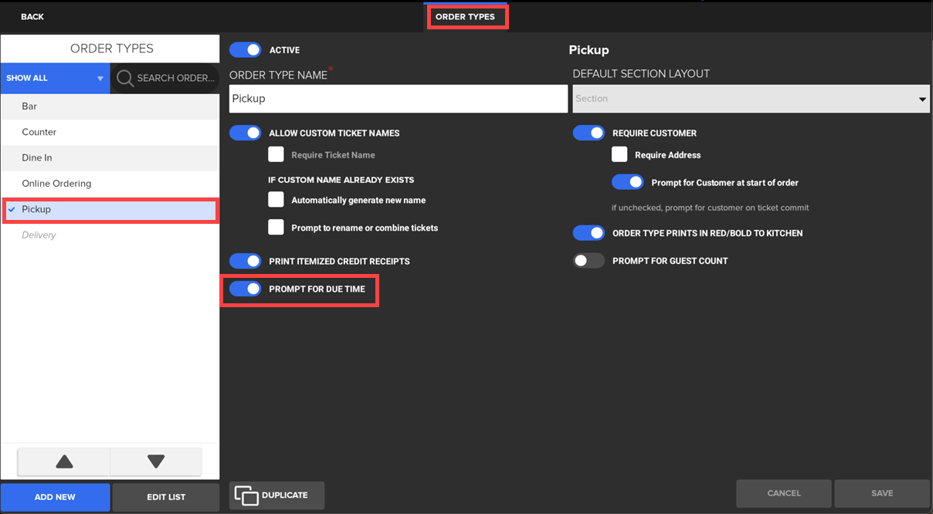Viewport: 933px width, 514px height.
Task: Open the Show All filter dropdown
Action: [55, 78]
